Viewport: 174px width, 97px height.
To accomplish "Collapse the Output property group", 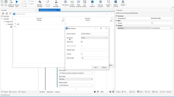I will [117, 25].
